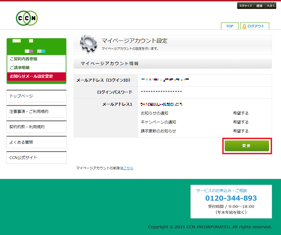The width and height of the screenshot is (281, 235).
Task: Click the gear icon beside マイページアカウント設定
Action: (x=88, y=44)
